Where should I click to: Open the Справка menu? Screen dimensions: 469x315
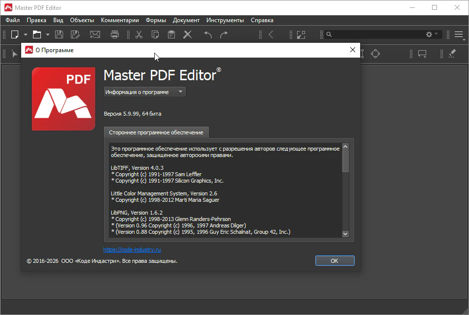pos(262,20)
